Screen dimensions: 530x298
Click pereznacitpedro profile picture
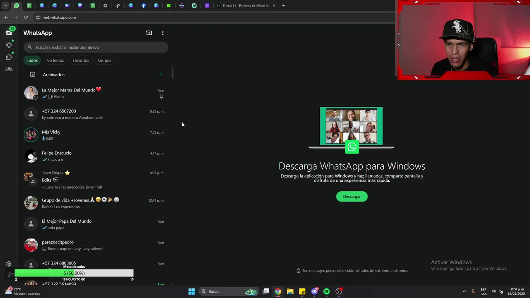(31, 245)
